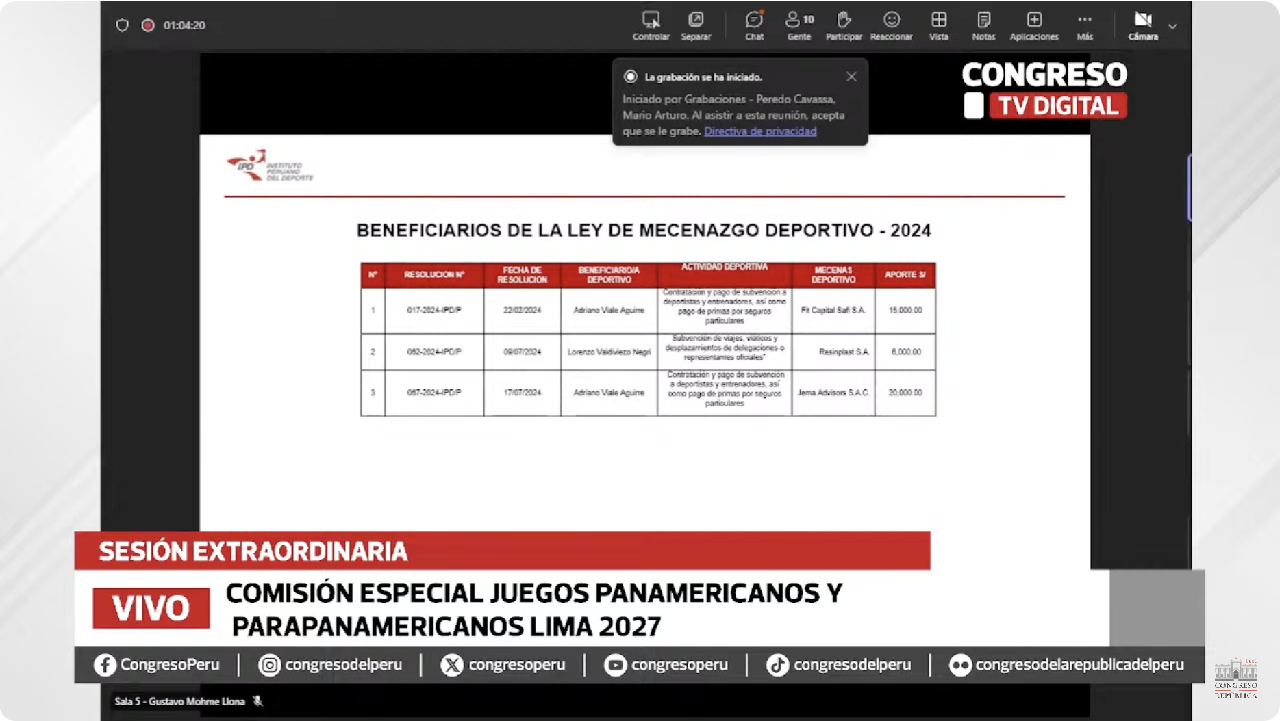The image size is (1282, 721).
Task: Change the layout via Vista
Action: 939,26
